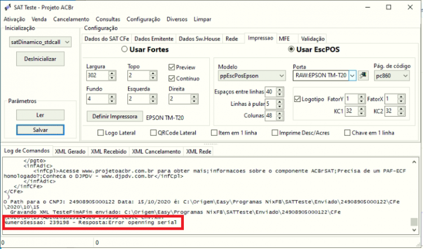Click the Colunas value field
The height and width of the screenshot is (249, 423).
(271, 115)
